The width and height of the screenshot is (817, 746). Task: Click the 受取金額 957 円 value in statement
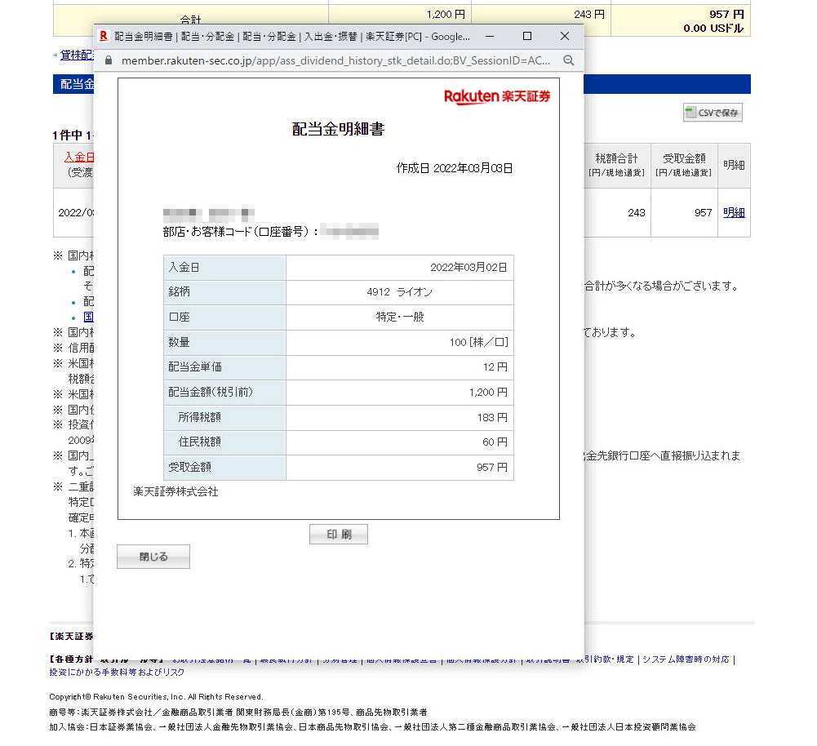(x=491, y=468)
